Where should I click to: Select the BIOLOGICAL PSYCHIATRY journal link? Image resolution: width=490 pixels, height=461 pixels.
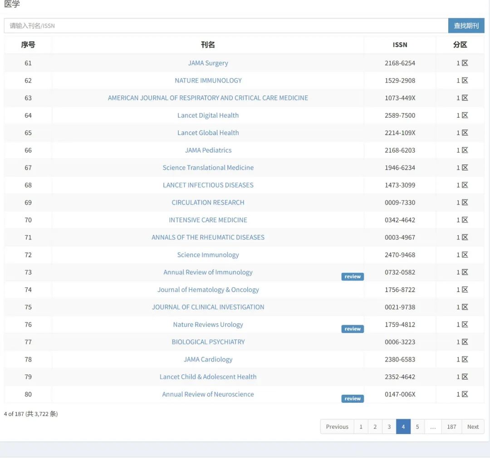pos(208,342)
